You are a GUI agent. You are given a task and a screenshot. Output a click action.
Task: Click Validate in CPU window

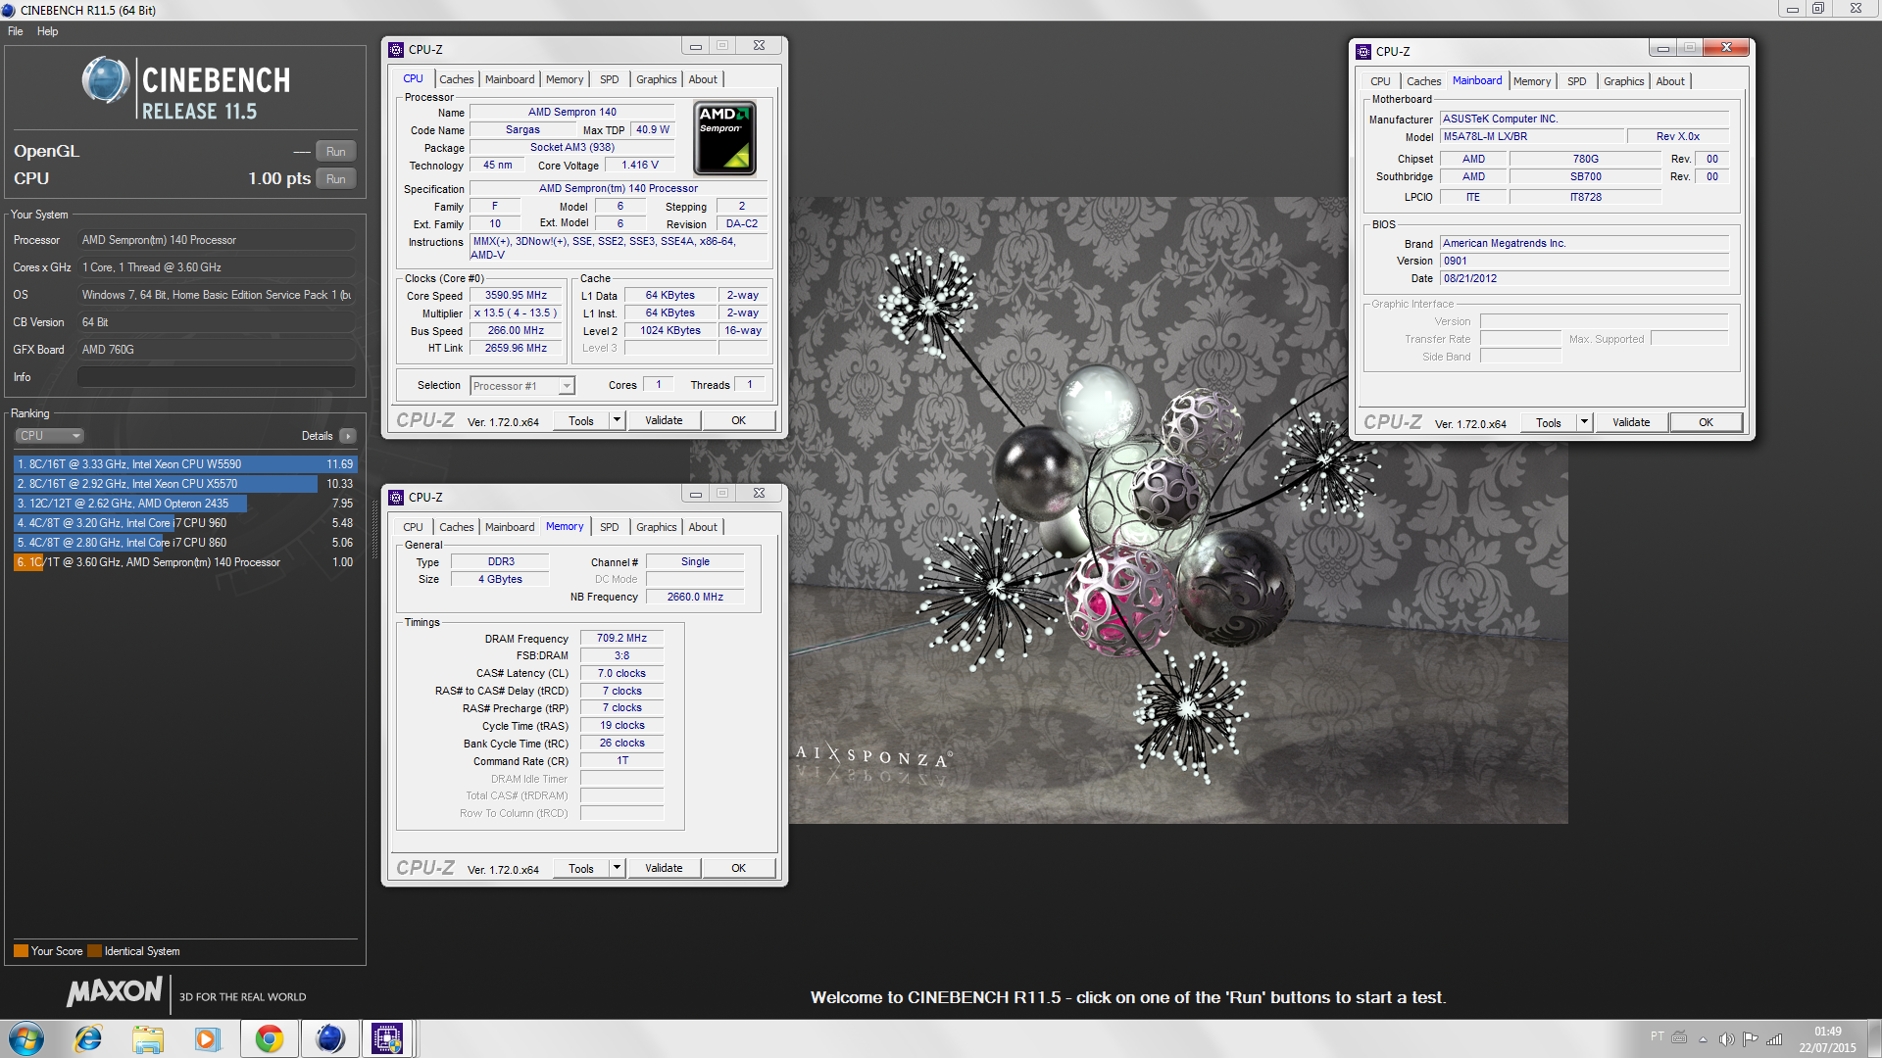(x=664, y=421)
